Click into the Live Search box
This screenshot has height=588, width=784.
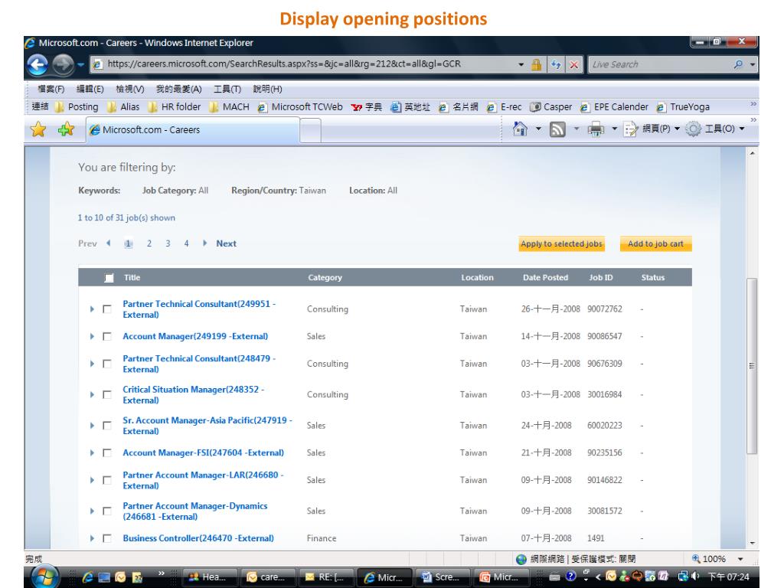[x=660, y=64]
